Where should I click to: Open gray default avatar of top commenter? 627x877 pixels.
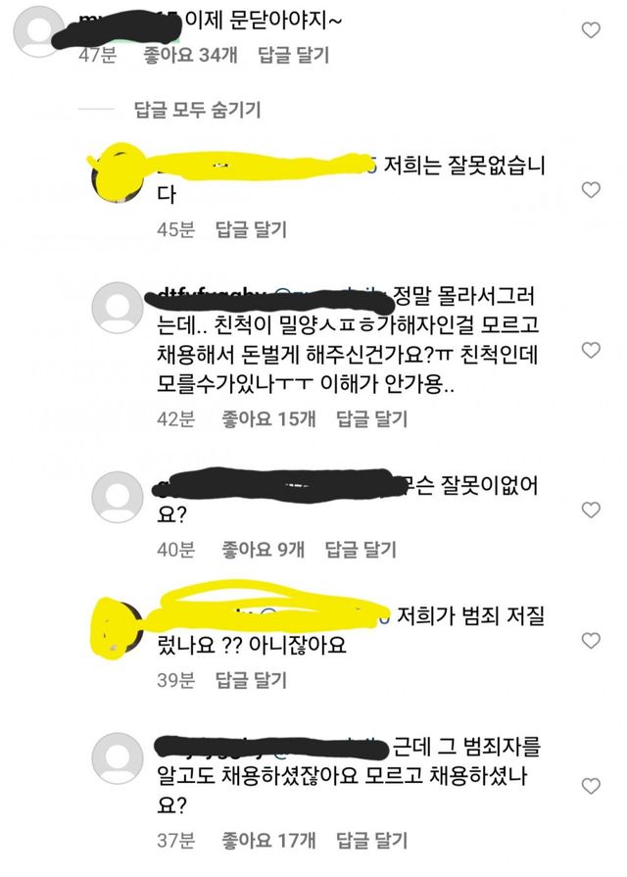coord(38,30)
